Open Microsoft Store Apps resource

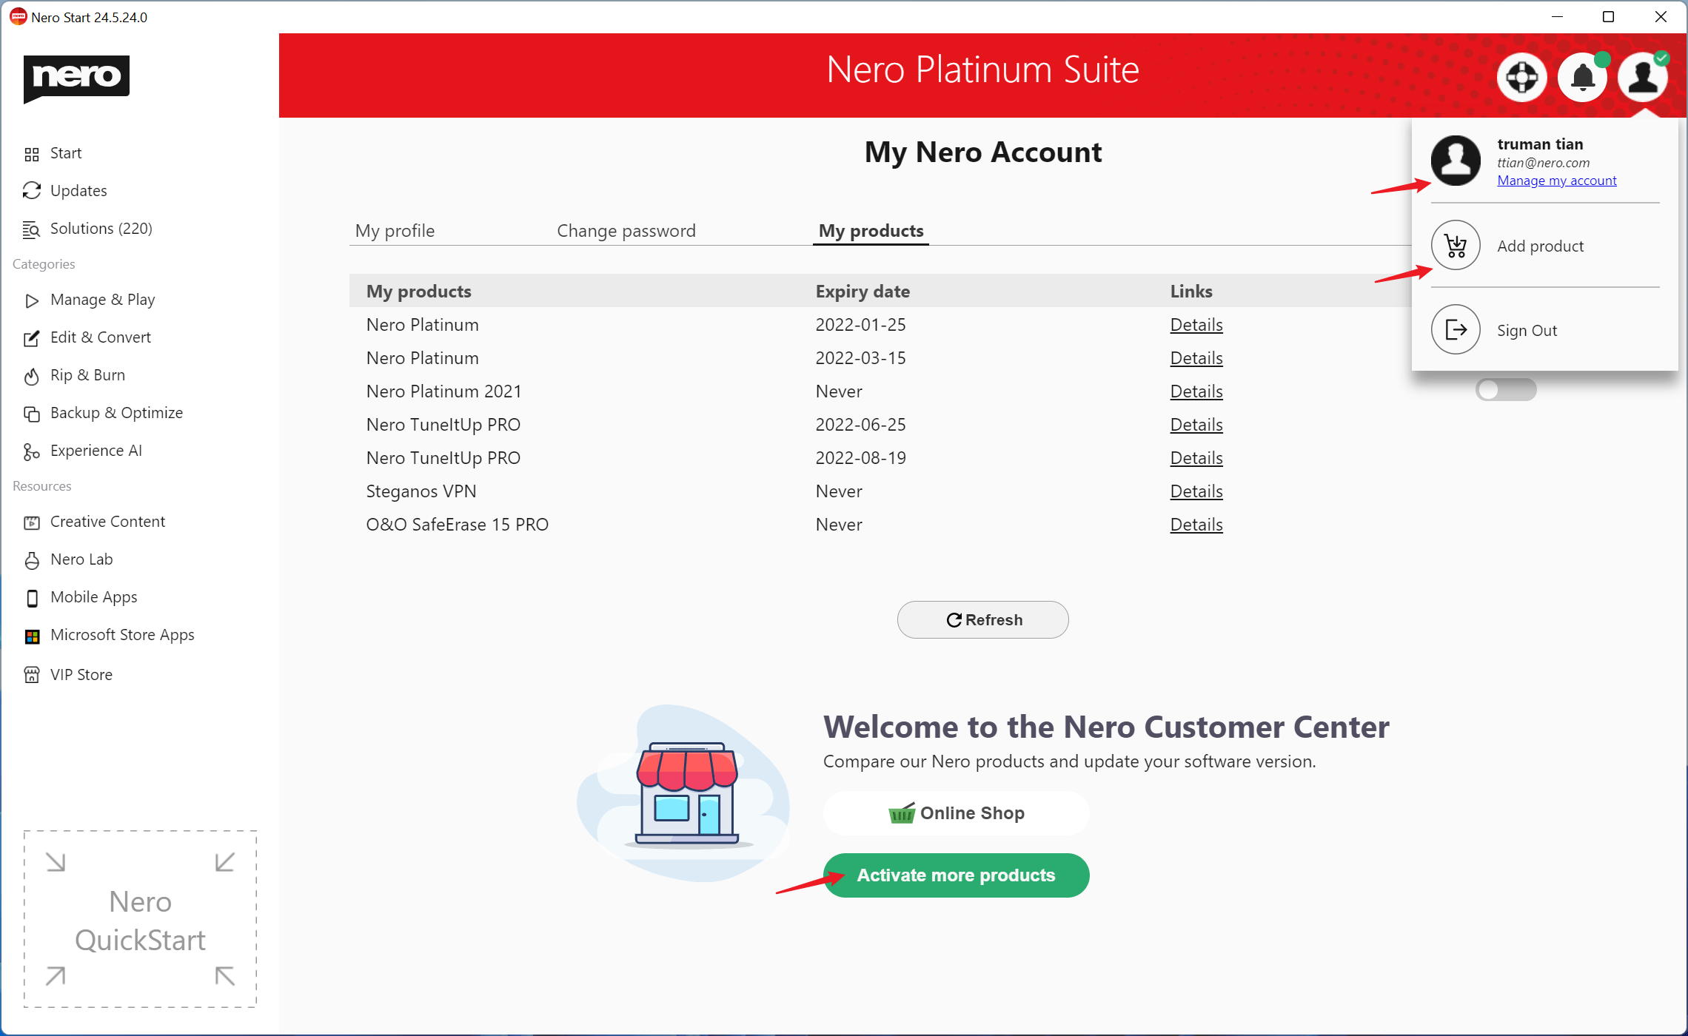(x=122, y=635)
